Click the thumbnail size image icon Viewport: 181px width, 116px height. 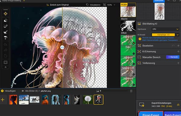click(98, 91)
